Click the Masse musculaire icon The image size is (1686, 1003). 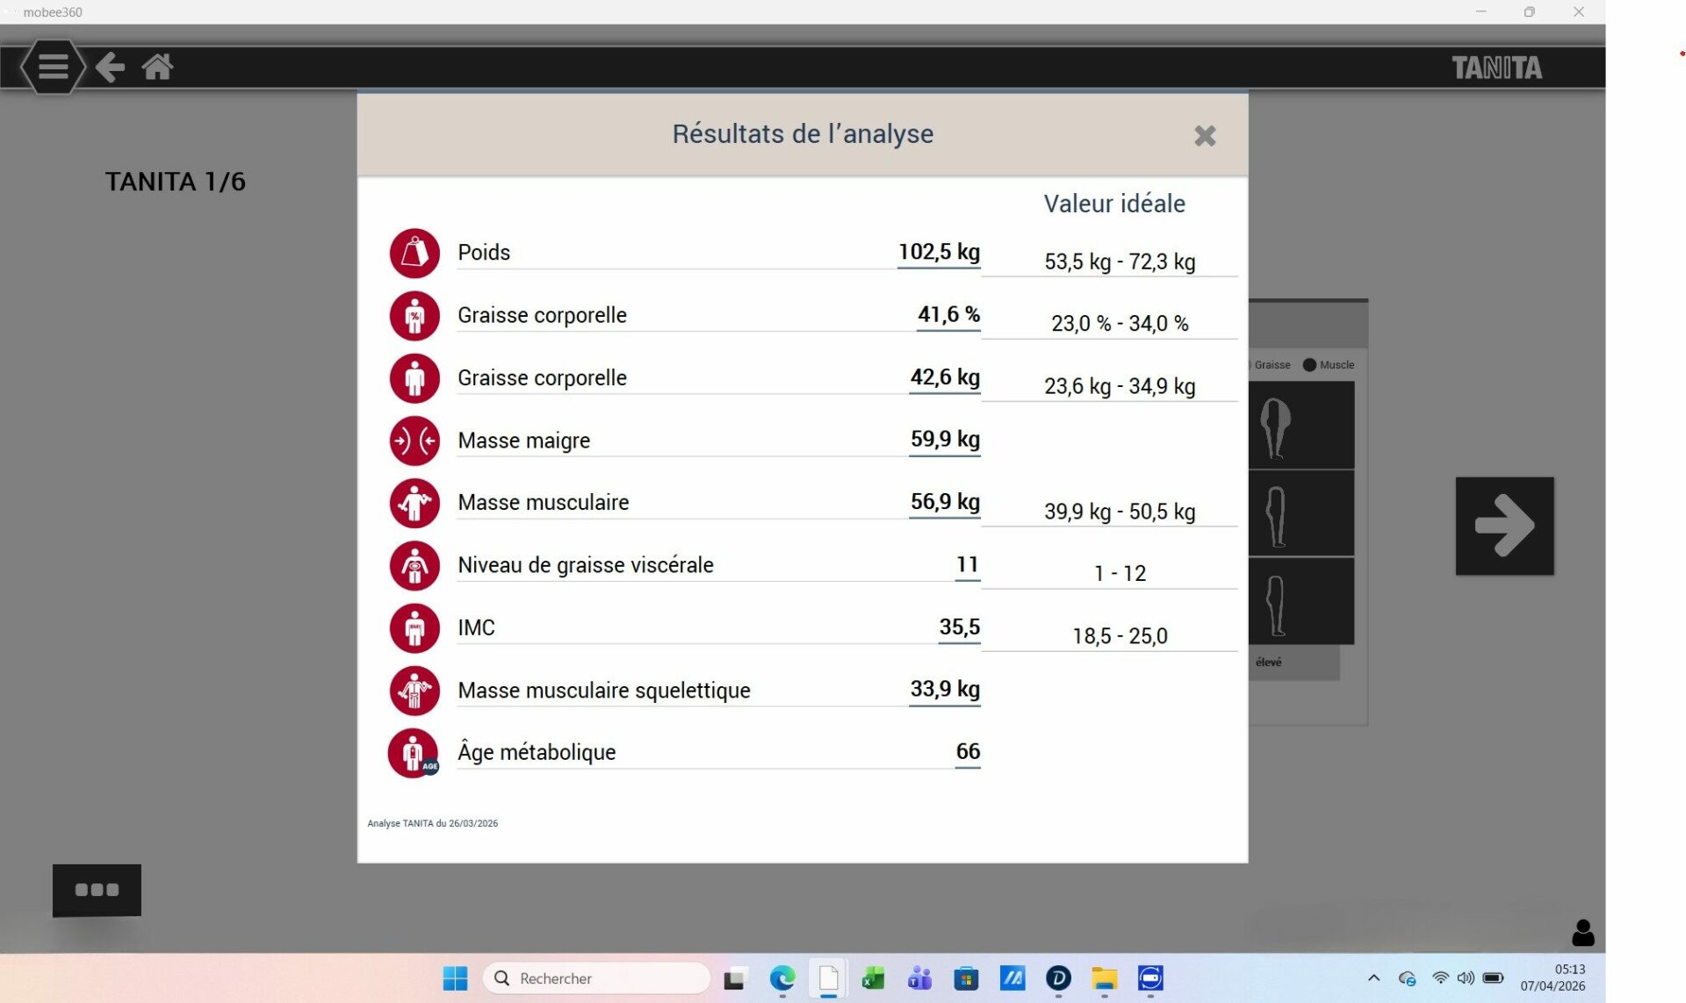(414, 503)
